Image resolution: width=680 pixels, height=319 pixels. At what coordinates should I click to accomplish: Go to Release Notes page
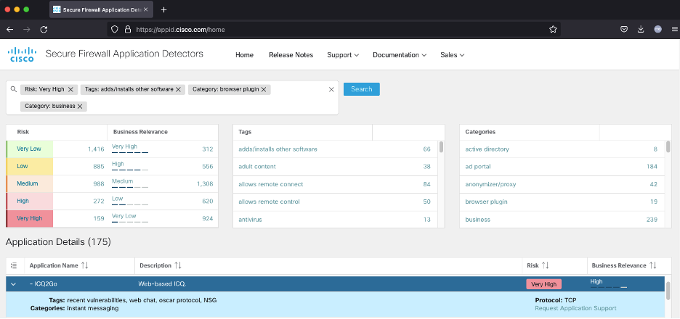pyautogui.click(x=291, y=55)
